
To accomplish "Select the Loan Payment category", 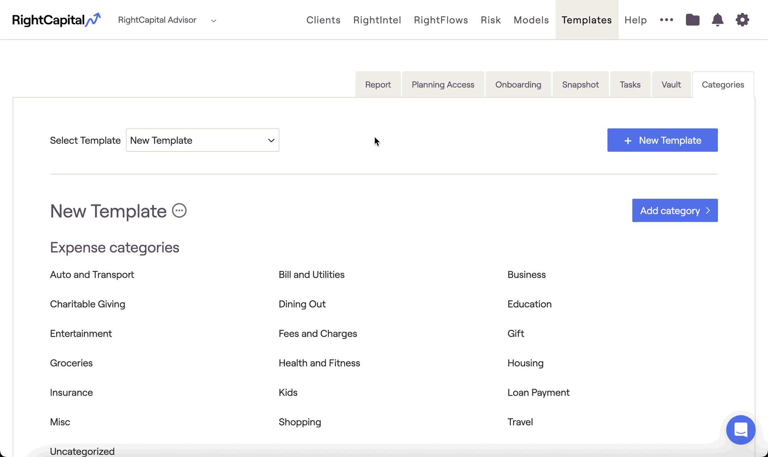I will pyautogui.click(x=539, y=392).
